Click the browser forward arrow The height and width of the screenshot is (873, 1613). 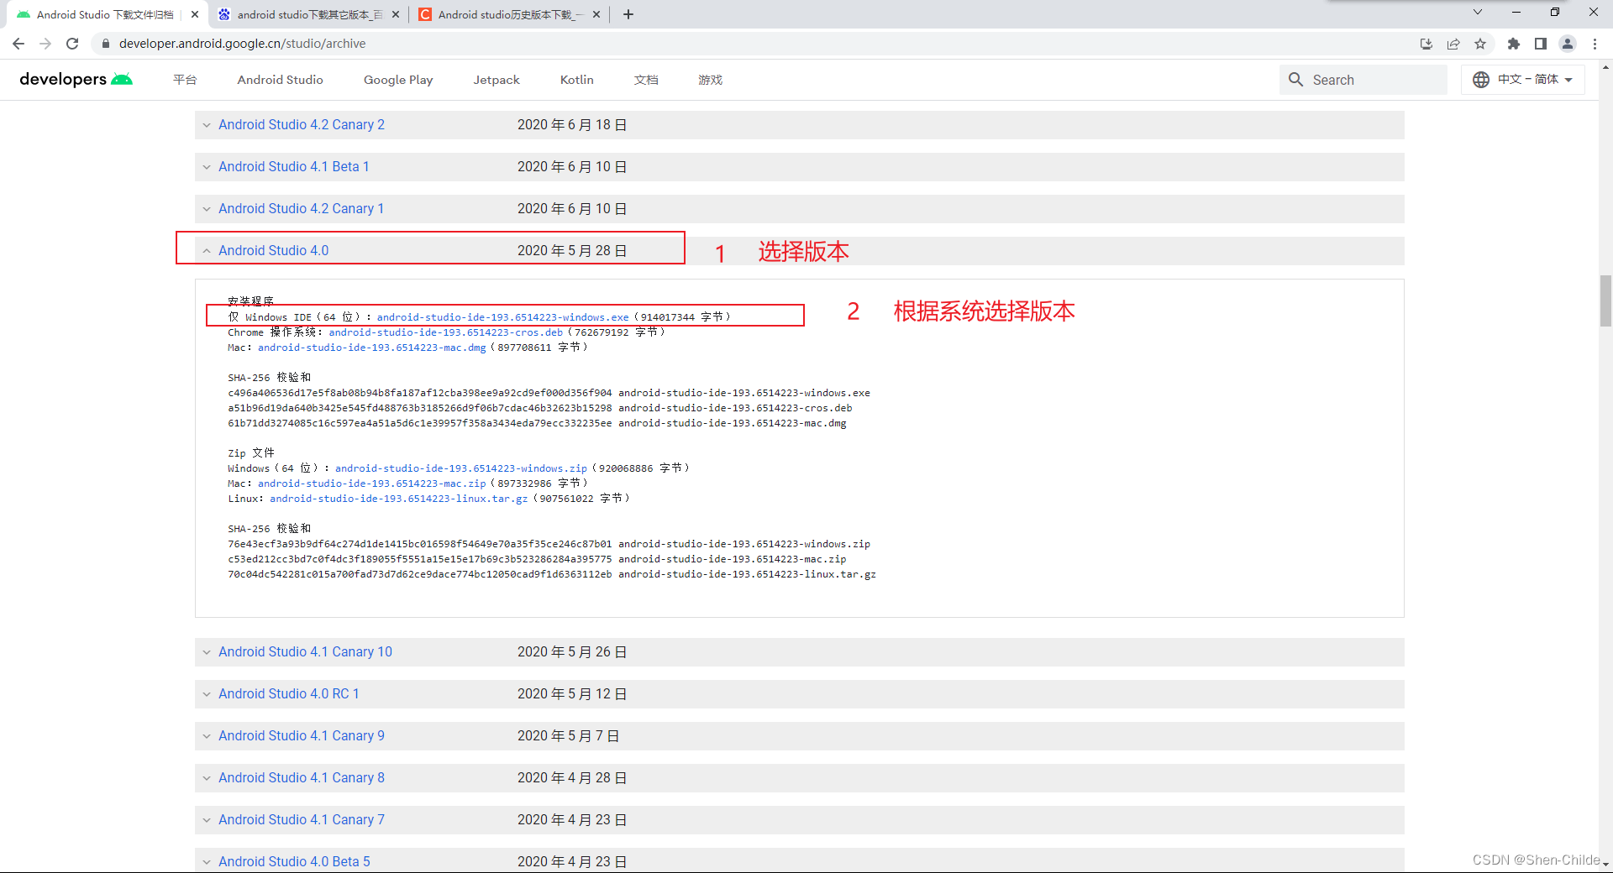pos(45,44)
